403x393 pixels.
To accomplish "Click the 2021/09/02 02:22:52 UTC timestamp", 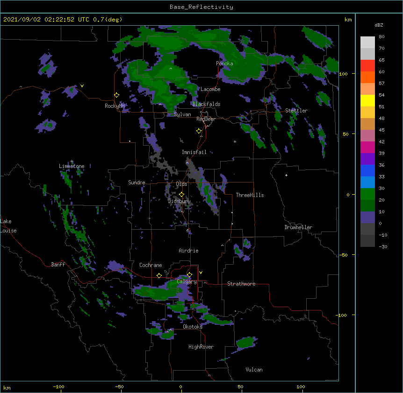I will tap(46, 20).
